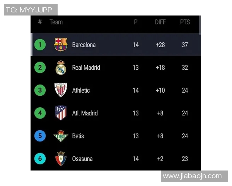Select the Betis row points value 24
The width and height of the screenshot is (232, 186).
coord(185,136)
